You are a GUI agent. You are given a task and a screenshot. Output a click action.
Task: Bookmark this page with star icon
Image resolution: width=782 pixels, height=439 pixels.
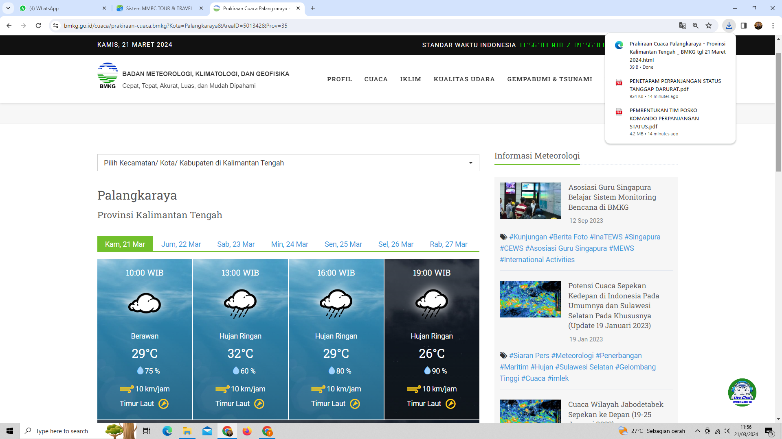[x=709, y=26]
